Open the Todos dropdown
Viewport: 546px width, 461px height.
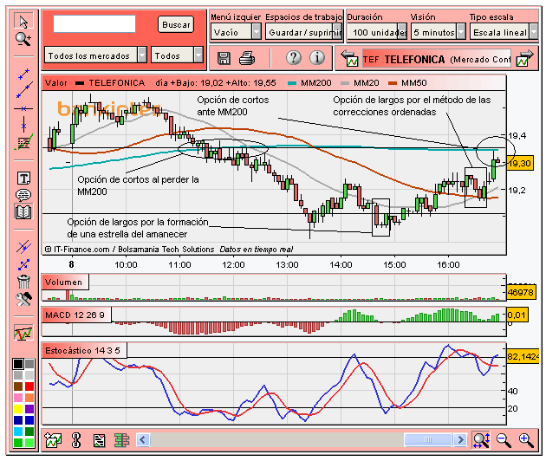tap(177, 55)
